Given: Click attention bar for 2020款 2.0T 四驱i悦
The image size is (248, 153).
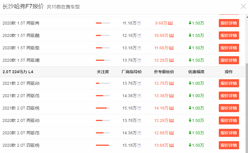Looking at the screenshot, I should tap(103, 145).
